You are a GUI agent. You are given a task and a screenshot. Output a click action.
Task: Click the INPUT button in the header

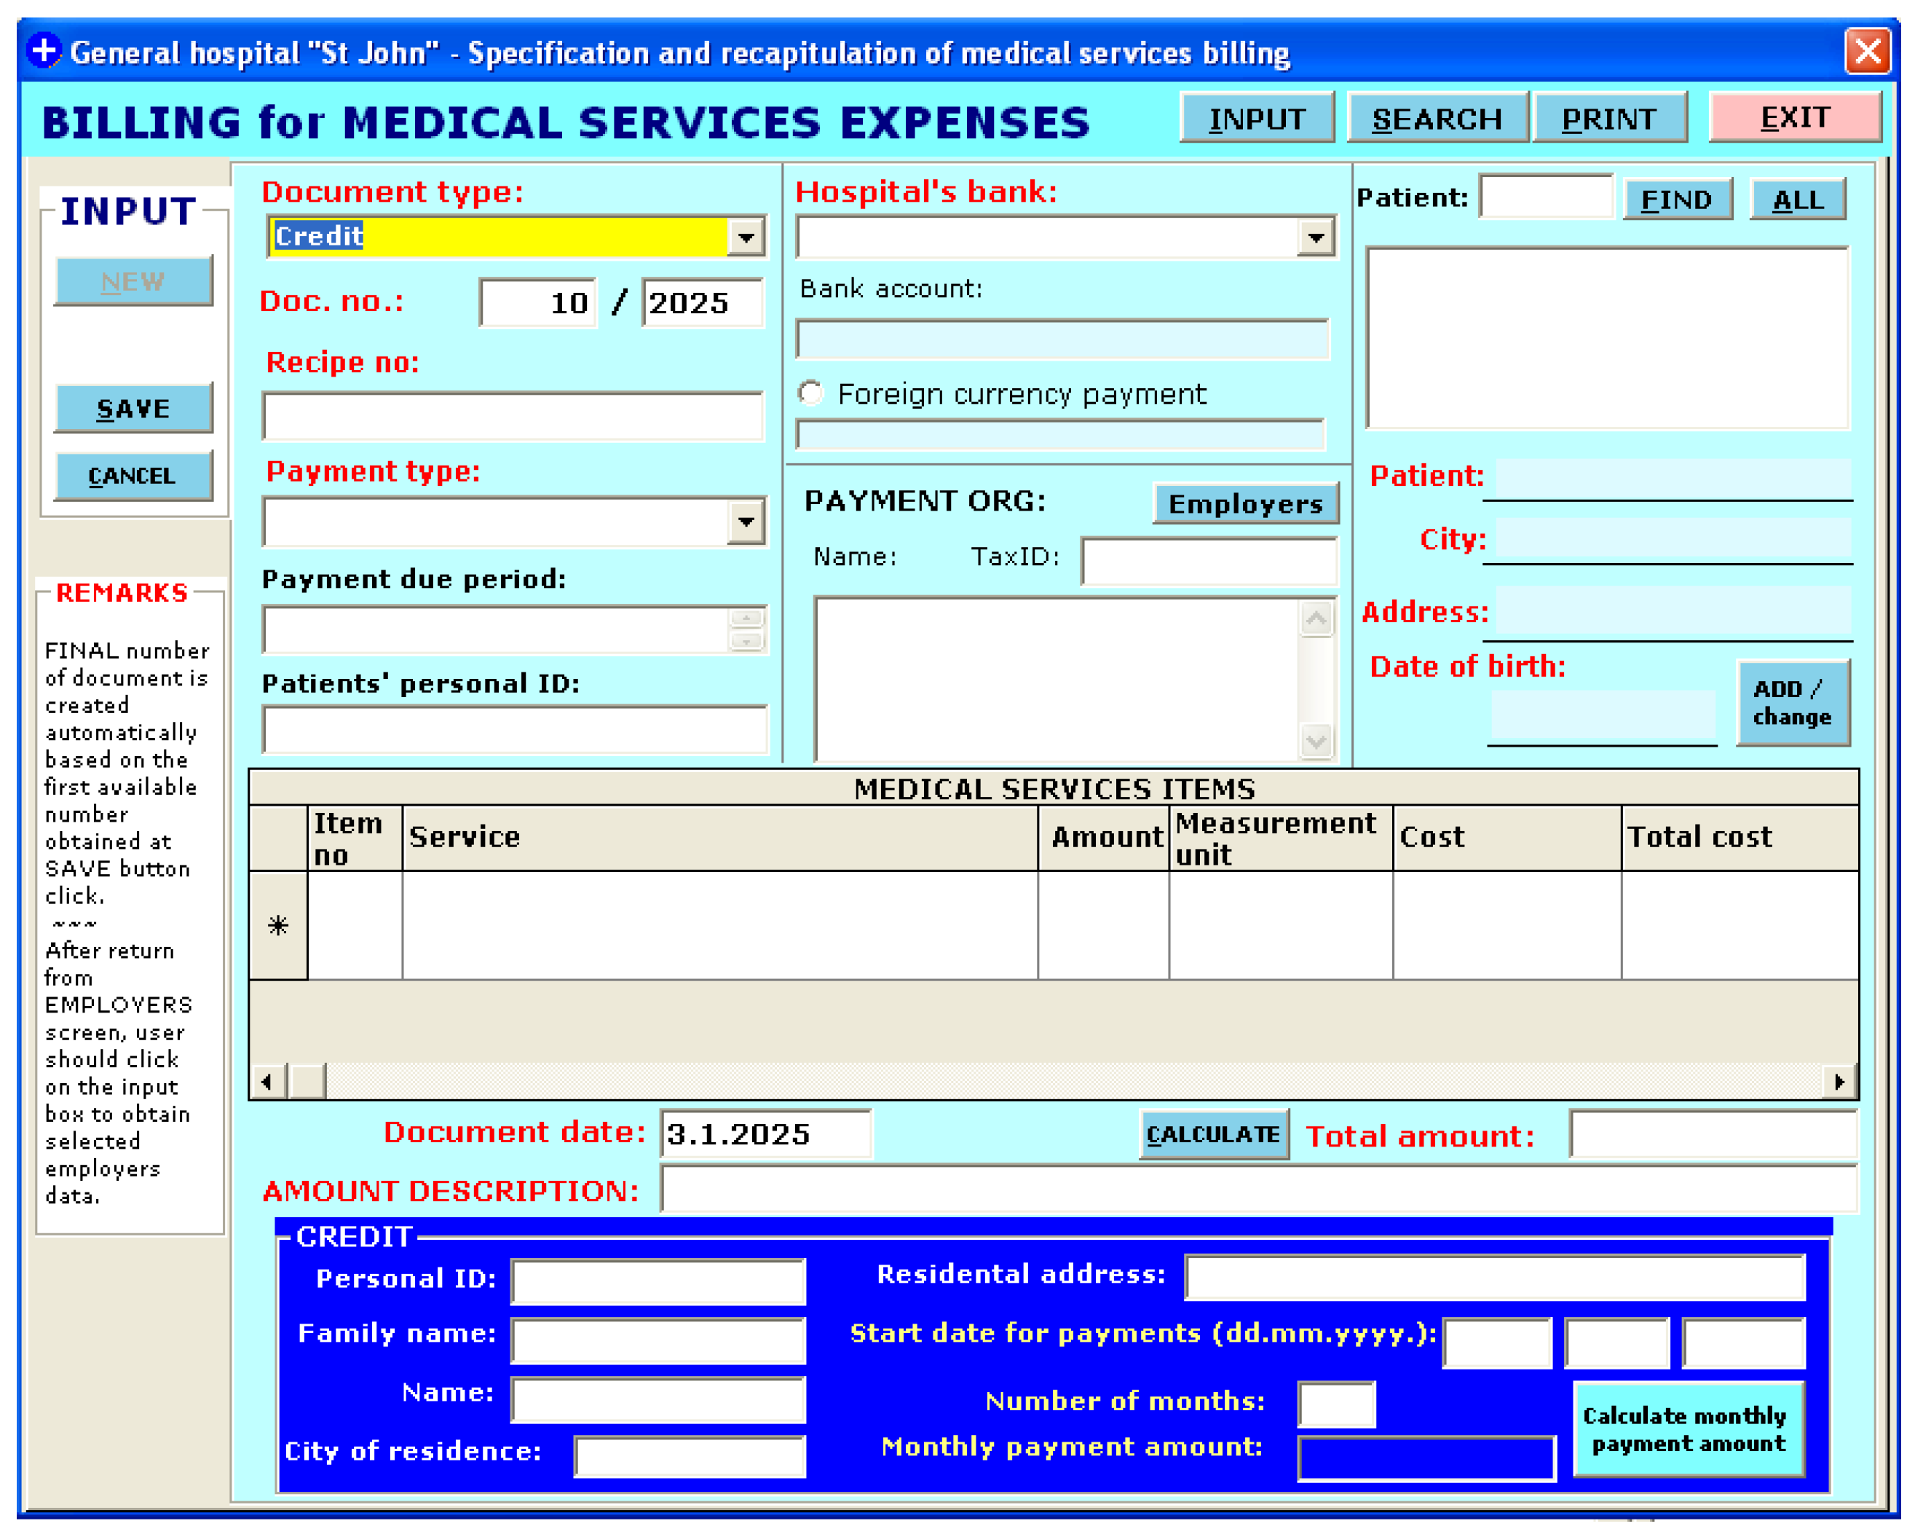[x=1257, y=118]
